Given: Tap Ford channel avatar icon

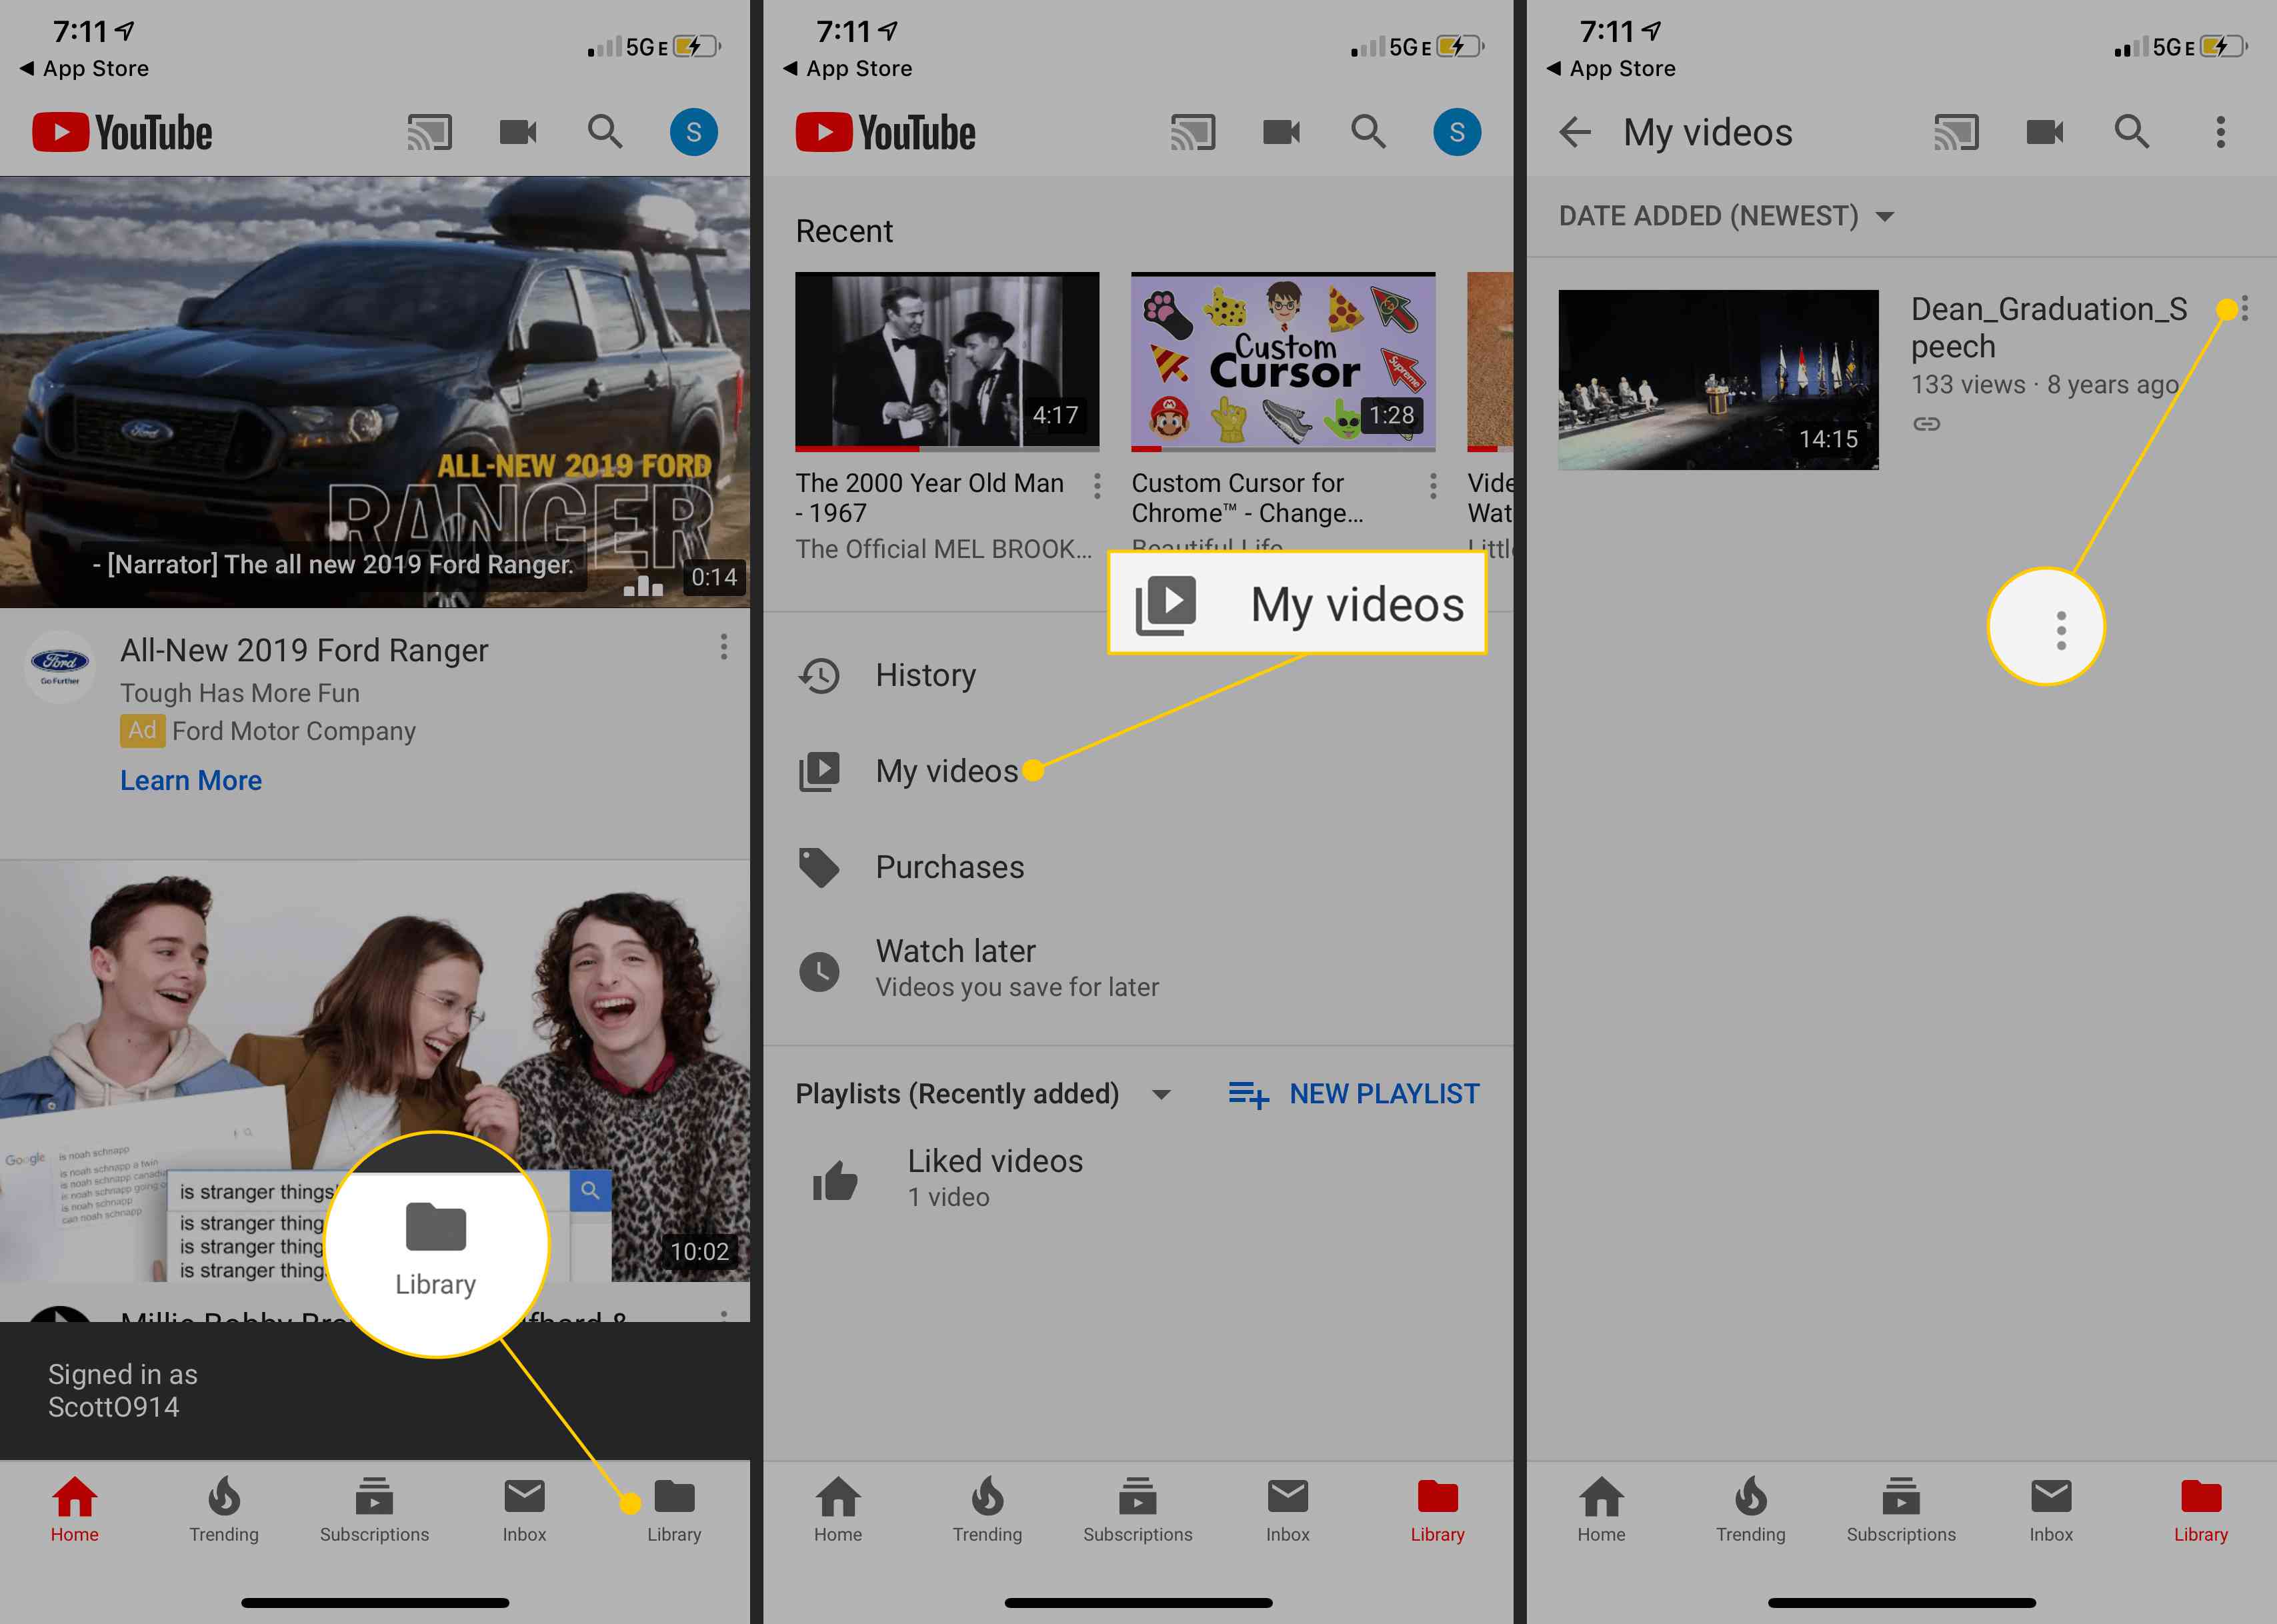Looking at the screenshot, I should tap(60, 667).
